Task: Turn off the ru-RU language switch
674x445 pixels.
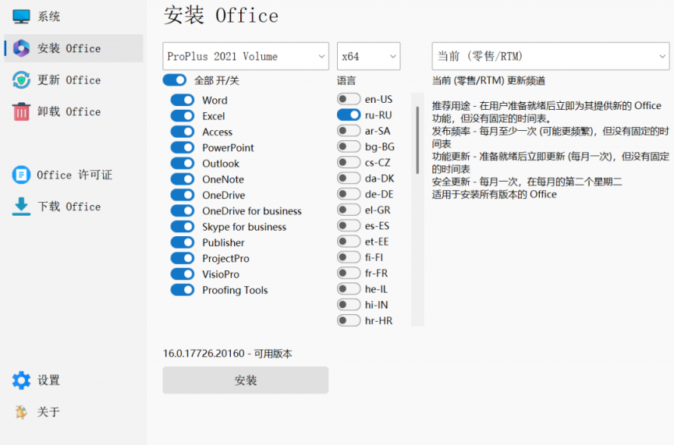Action: (x=349, y=115)
